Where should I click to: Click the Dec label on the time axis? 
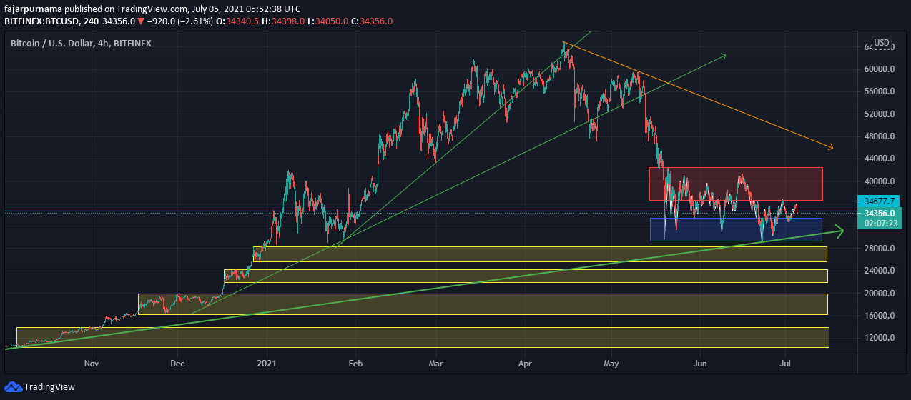[178, 363]
